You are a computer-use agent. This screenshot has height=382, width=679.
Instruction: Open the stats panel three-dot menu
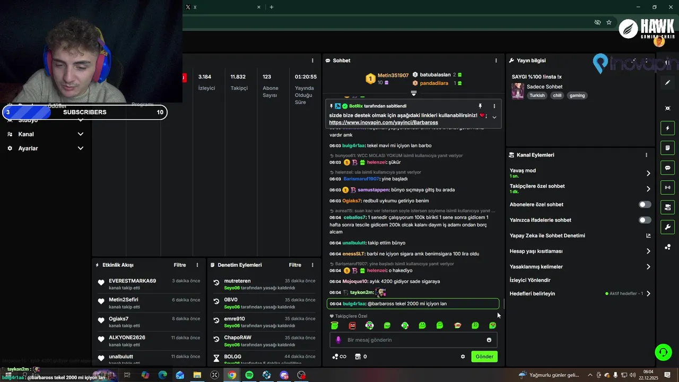click(312, 60)
